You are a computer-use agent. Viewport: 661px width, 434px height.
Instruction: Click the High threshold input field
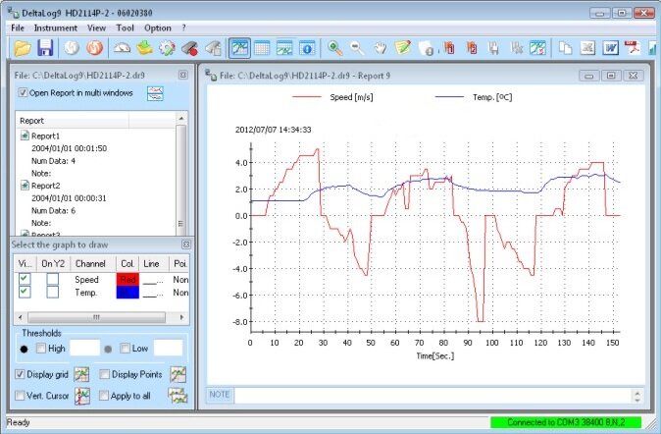click(x=84, y=349)
